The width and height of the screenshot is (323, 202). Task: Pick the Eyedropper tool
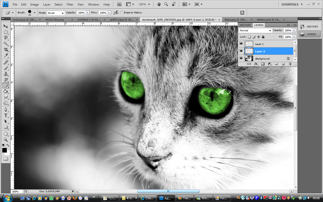[x=6, y=56]
